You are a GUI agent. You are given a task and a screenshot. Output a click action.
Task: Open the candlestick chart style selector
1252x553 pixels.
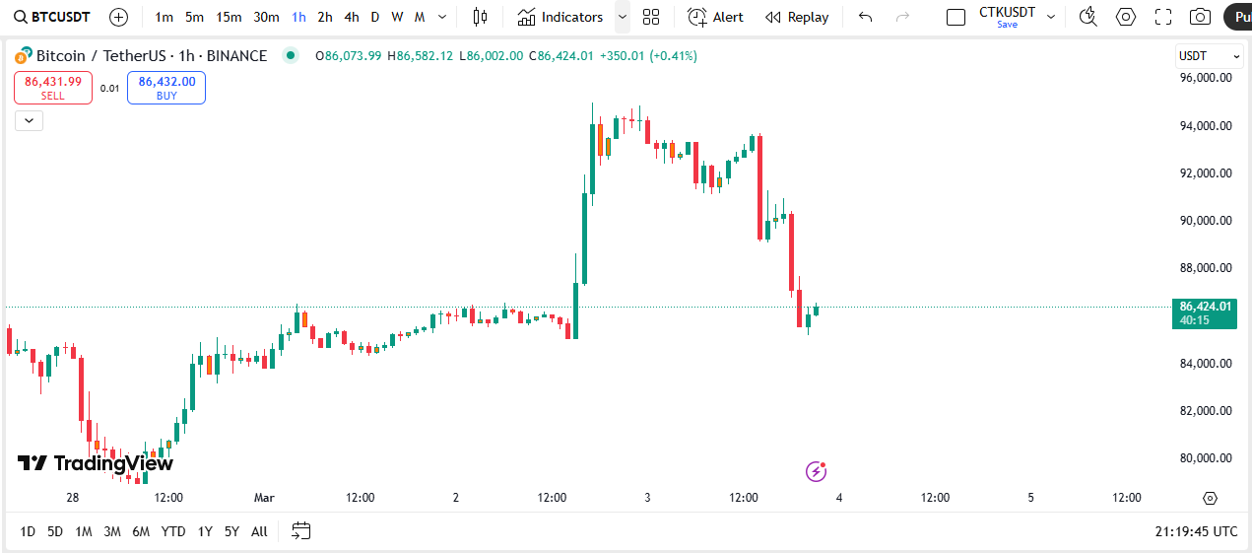point(480,17)
